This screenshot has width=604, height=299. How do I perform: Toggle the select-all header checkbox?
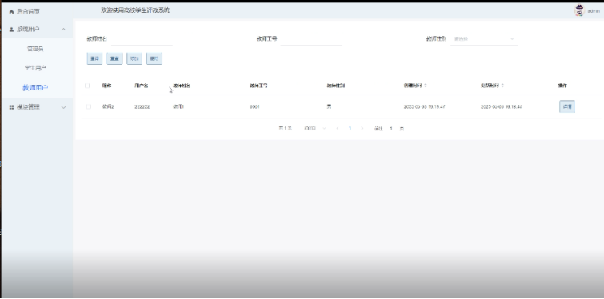tap(87, 86)
